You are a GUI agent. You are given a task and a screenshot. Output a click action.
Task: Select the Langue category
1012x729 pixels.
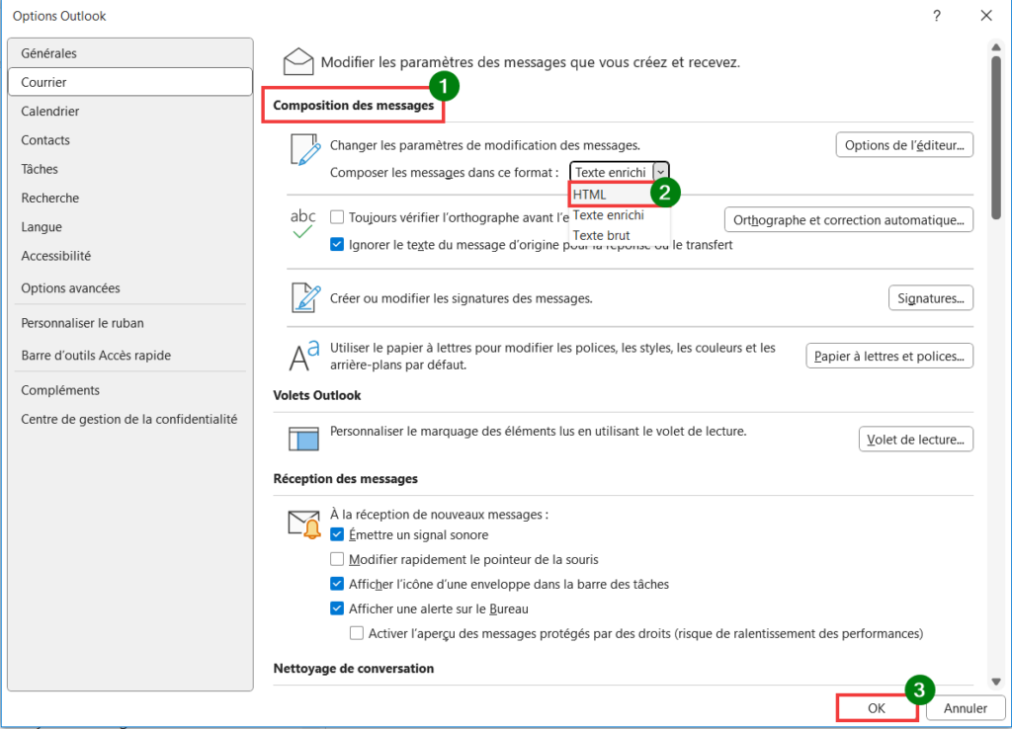click(x=130, y=227)
